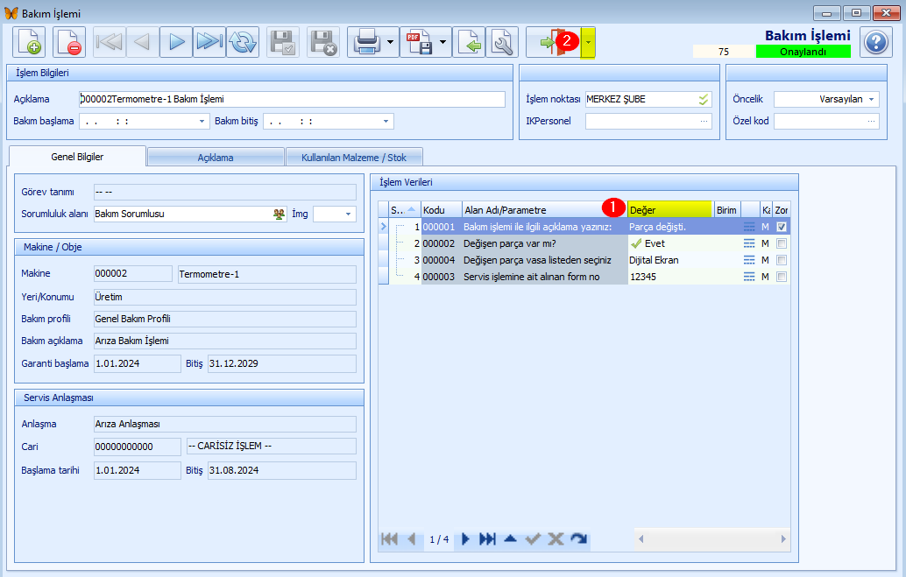Open the yellow dropdown arrow beside exit button
This screenshot has width=906, height=577.
588,42
